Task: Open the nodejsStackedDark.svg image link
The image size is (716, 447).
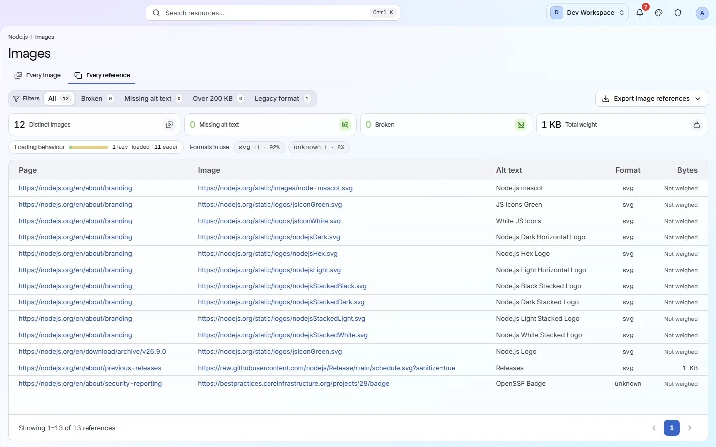Action: point(281,302)
